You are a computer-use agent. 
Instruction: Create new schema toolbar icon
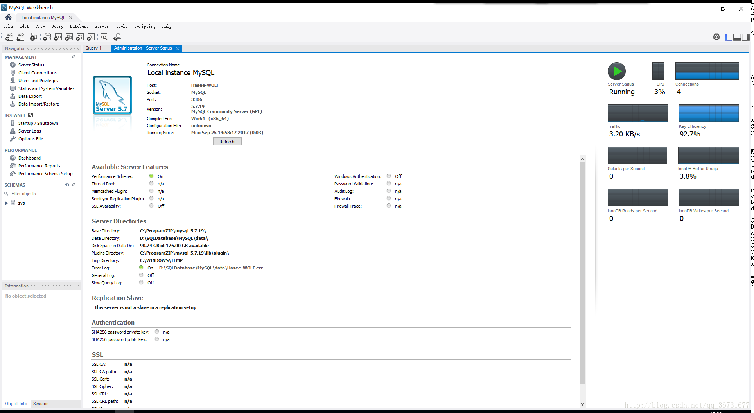47,37
